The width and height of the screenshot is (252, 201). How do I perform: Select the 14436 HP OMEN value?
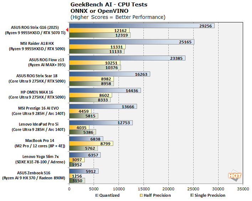tap(132, 91)
